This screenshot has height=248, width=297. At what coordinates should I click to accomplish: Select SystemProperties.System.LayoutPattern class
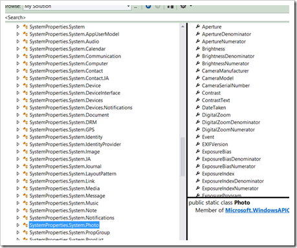pyautogui.click(x=73, y=174)
